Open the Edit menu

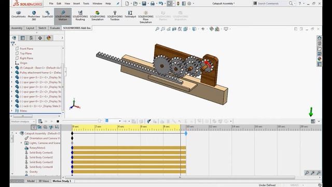pos(59,4)
